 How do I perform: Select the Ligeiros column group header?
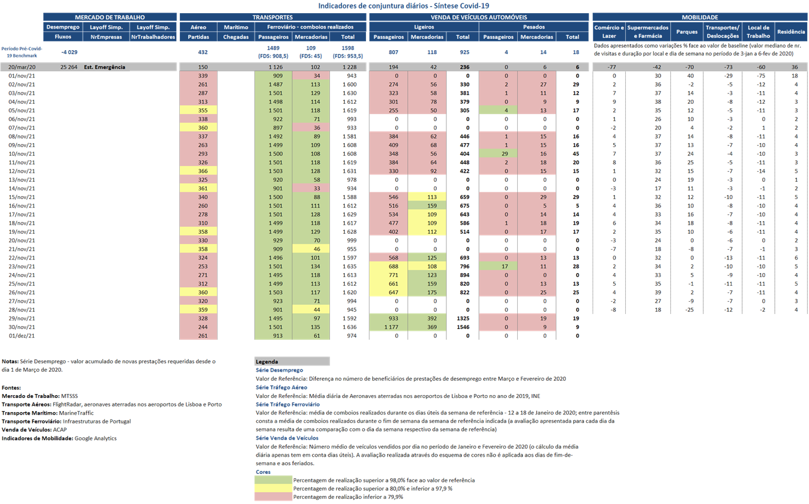pyautogui.click(x=424, y=27)
